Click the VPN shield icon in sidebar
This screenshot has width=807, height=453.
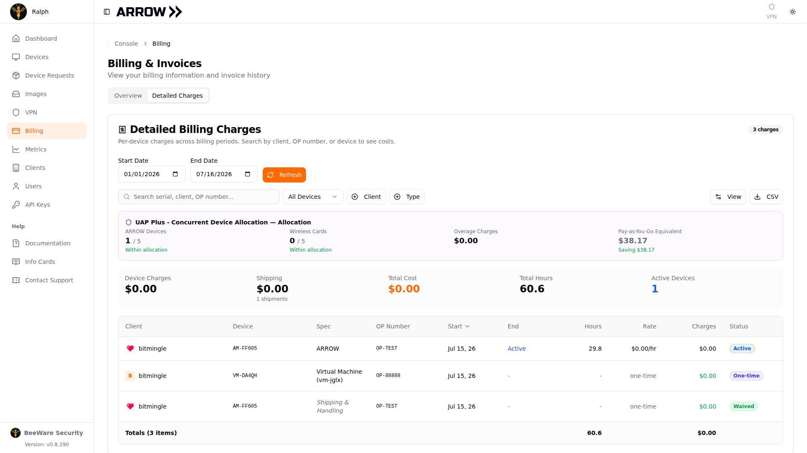pos(16,112)
